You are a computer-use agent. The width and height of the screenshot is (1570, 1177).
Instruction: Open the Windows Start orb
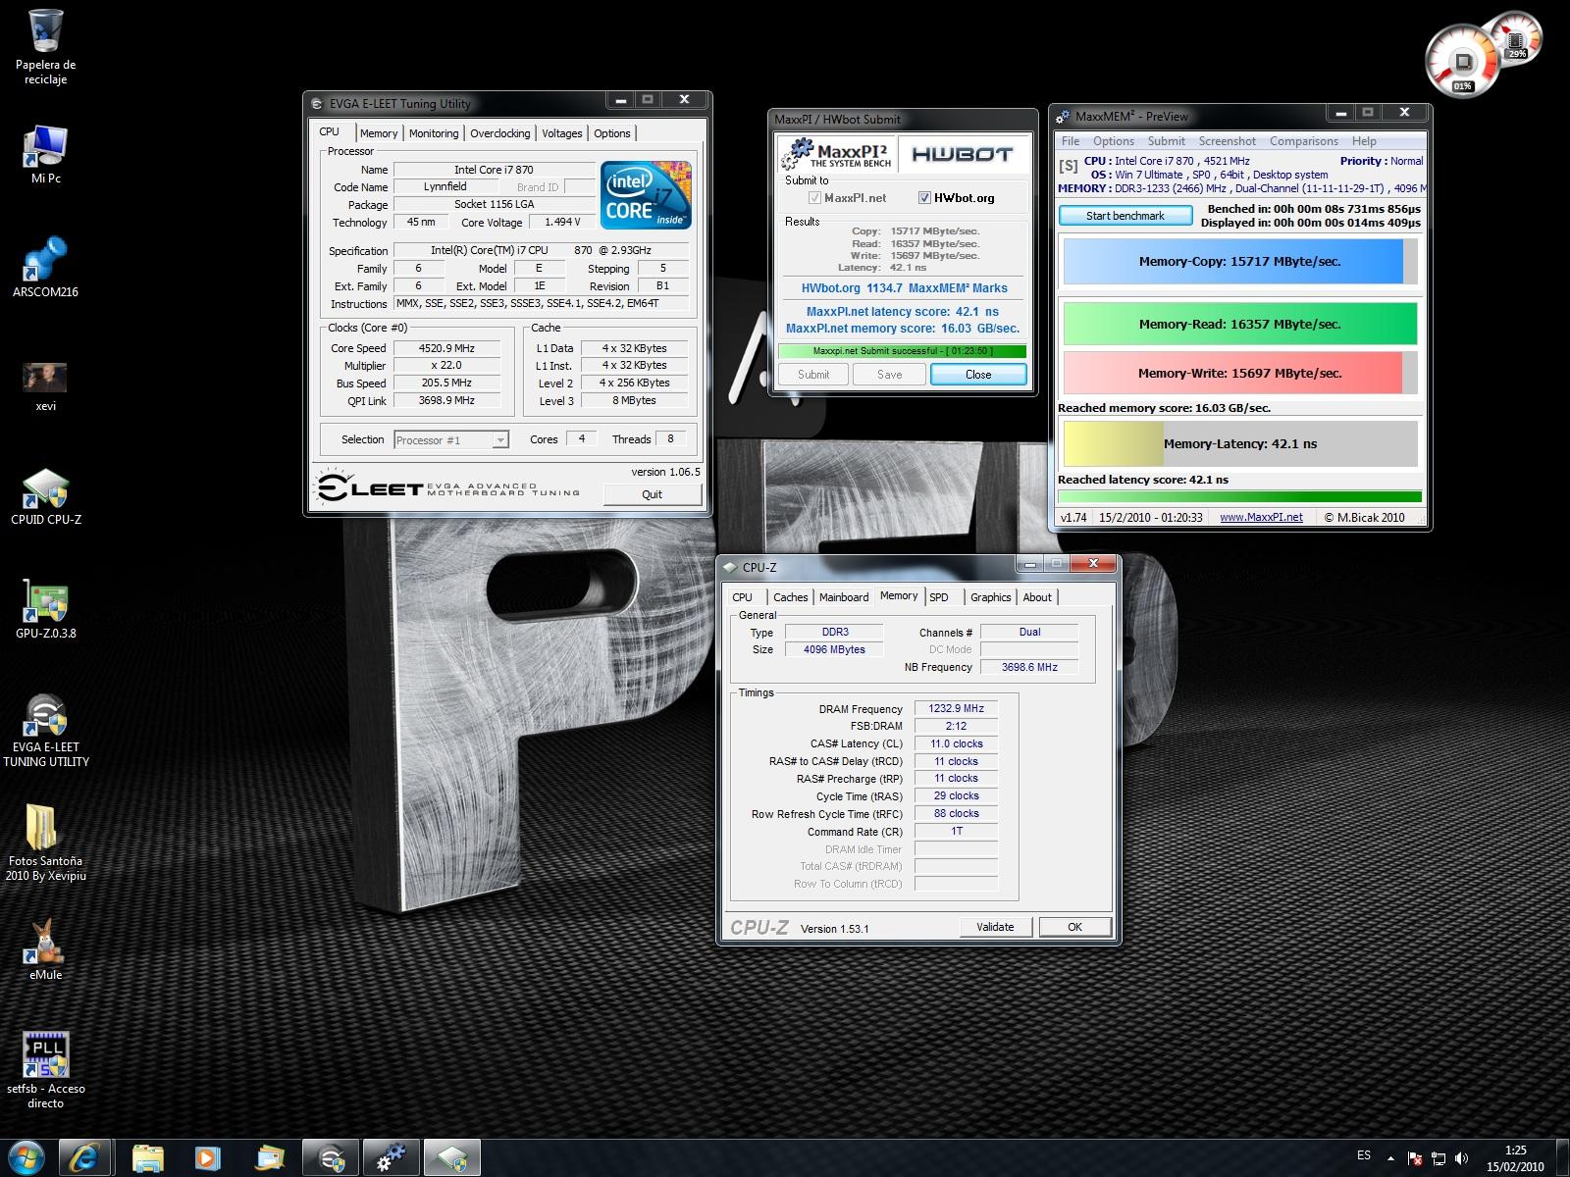pos(26,1157)
